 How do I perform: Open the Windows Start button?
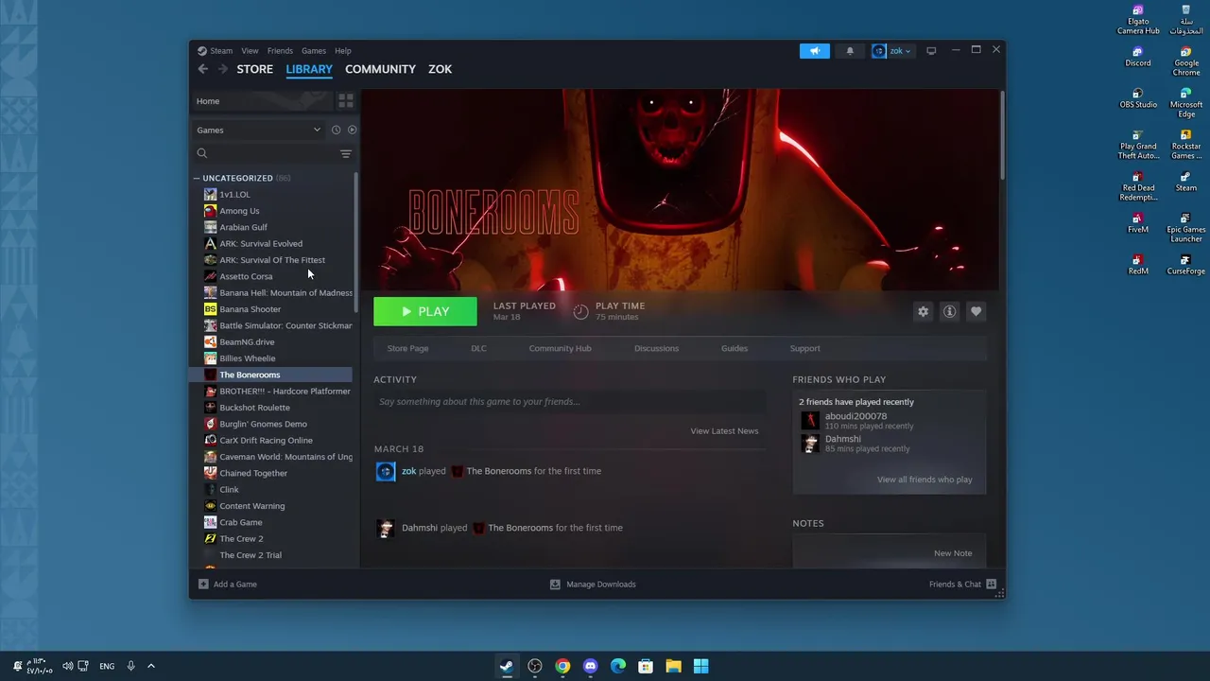pos(700,666)
